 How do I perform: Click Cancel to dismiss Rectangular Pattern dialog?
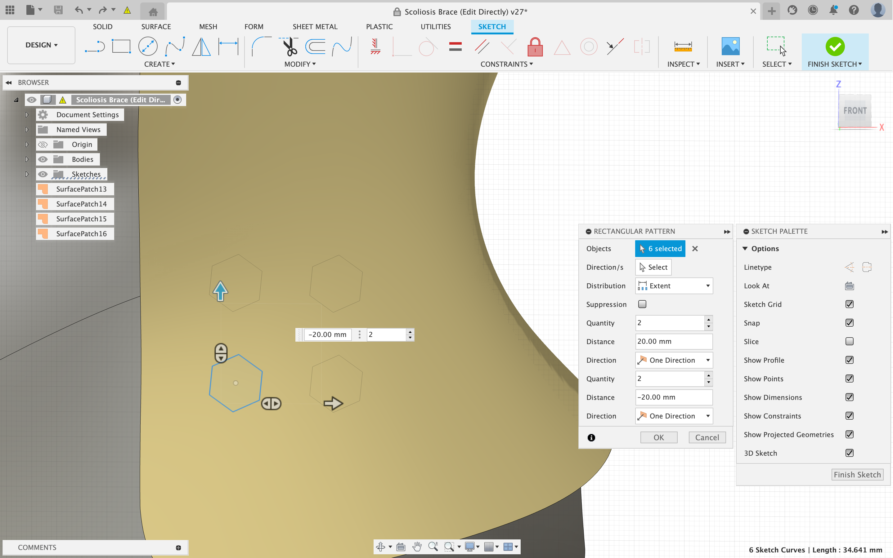[x=707, y=437]
